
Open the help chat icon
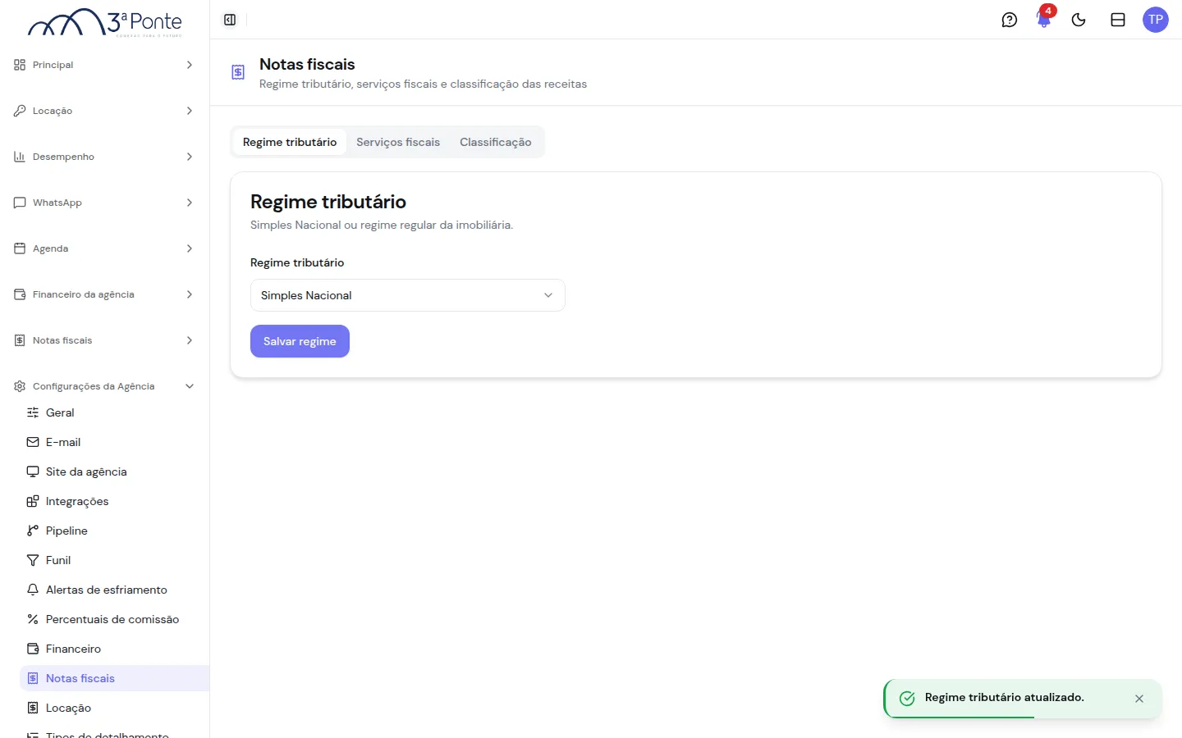(x=1010, y=20)
